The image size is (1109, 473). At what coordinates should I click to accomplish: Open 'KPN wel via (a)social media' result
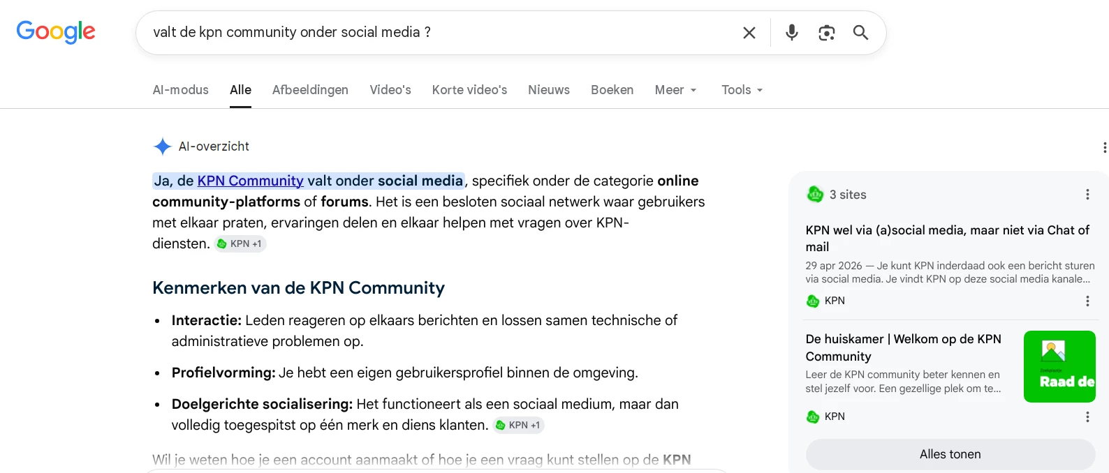point(948,238)
